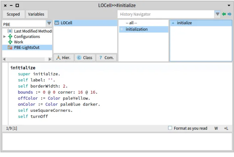Image resolution: width=234 pixels, height=157 pixels.
Task: Toggle the Class side button
Action: point(85,58)
